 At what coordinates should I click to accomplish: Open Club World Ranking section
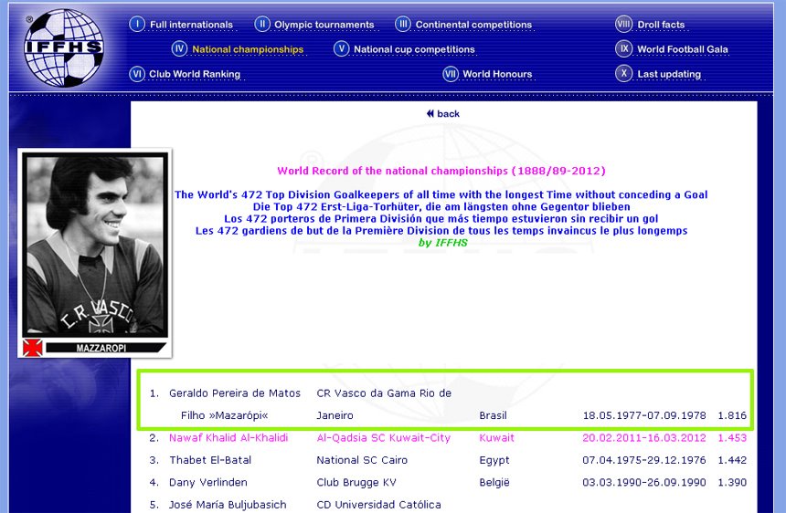(x=195, y=74)
